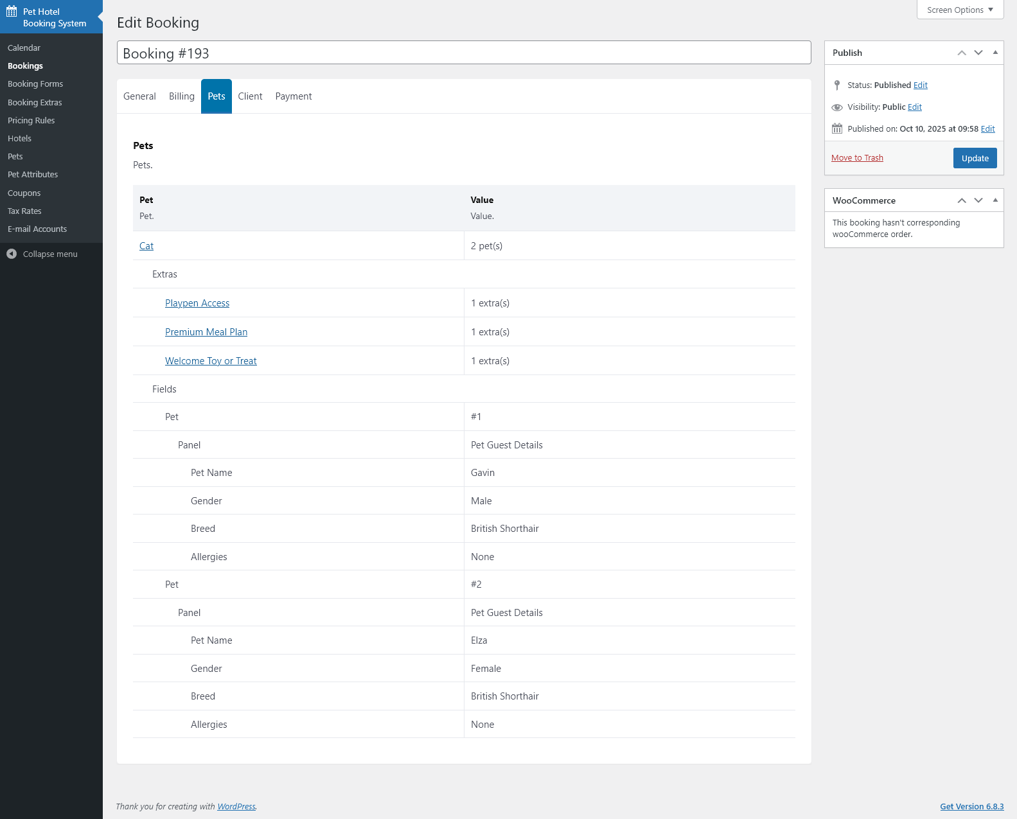Switch to the Billing tab
This screenshot has width=1017, height=819.
point(182,96)
